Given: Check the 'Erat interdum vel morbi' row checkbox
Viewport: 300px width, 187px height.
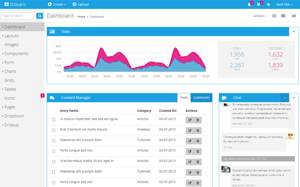Looking at the screenshot, I should pyautogui.click(x=53, y=130).
